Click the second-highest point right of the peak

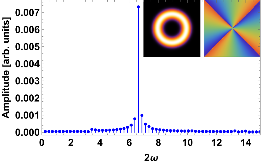tap(142, 115)
